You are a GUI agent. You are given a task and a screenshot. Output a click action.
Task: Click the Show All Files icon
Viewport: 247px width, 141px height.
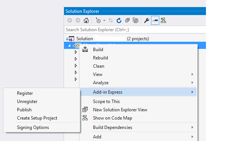(x=136, y=20)
